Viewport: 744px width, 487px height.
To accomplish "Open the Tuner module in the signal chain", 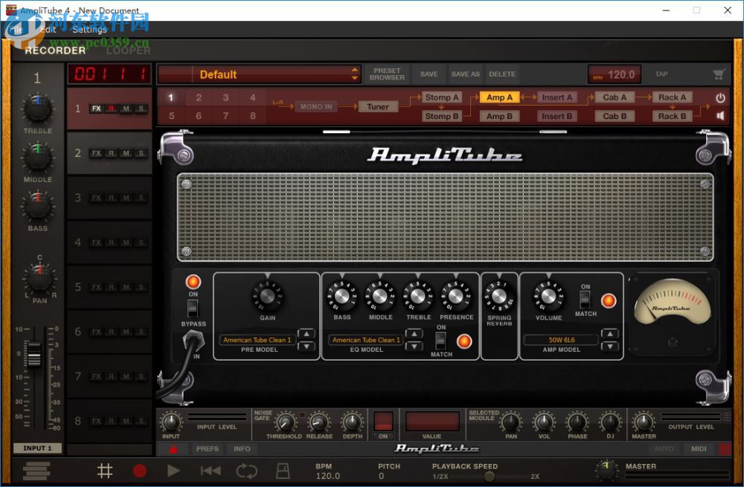I will coord(377,106).
